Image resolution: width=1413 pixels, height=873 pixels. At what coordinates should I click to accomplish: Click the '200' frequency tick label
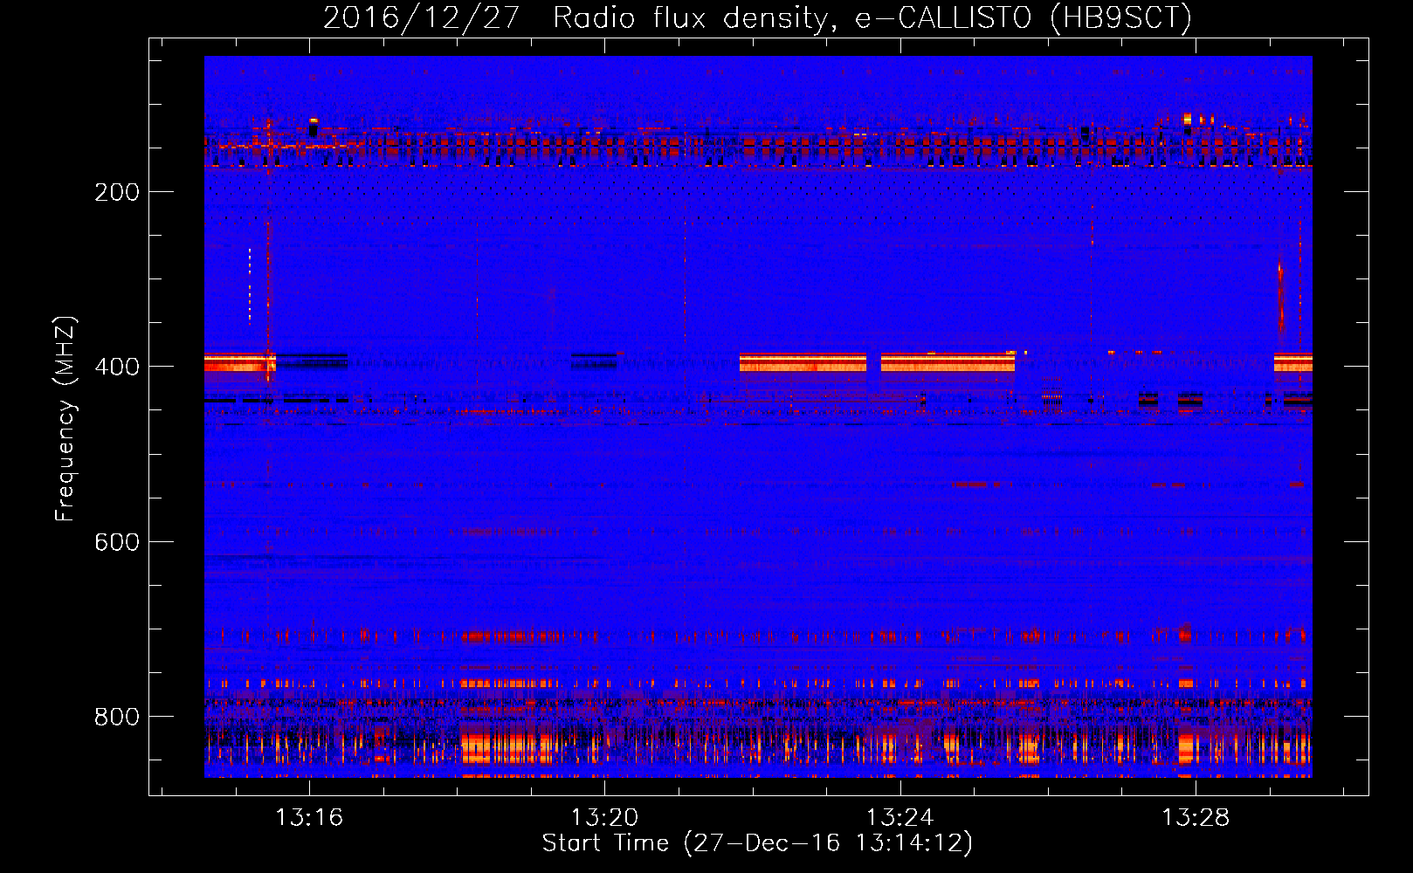(117, 192)
